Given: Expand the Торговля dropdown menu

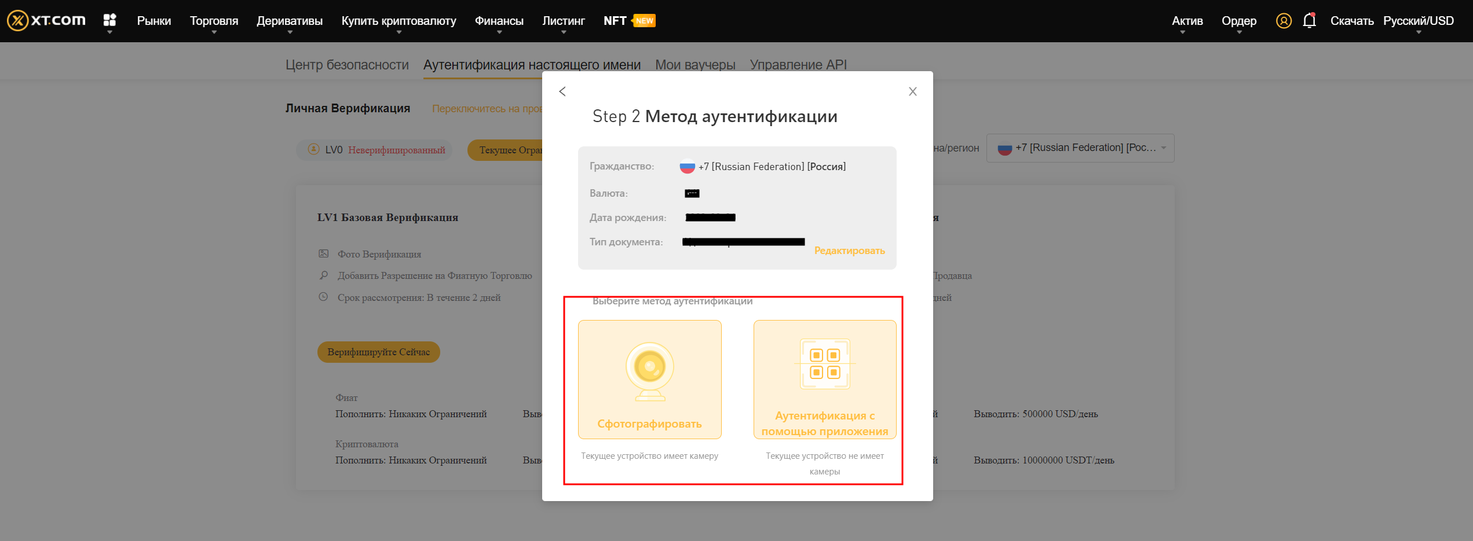Looking at the screenshot, I should [x=214, y=21].
